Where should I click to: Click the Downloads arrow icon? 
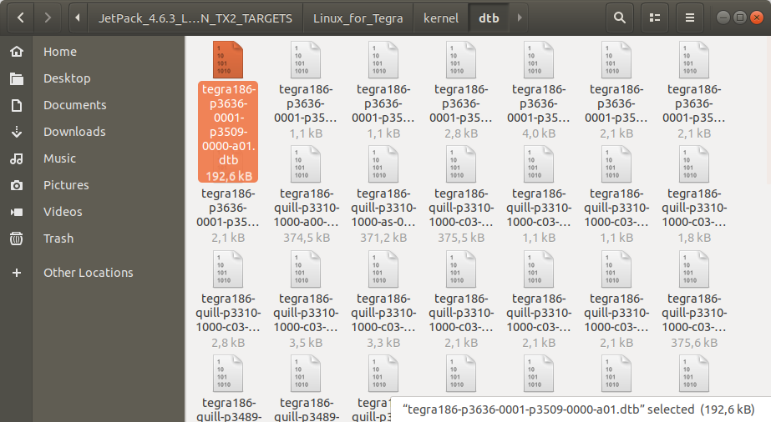point(17,132)
